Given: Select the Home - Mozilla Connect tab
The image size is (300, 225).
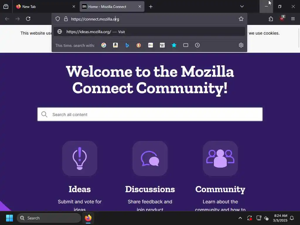Looking at the screenshot, I should tap(112, 6).
